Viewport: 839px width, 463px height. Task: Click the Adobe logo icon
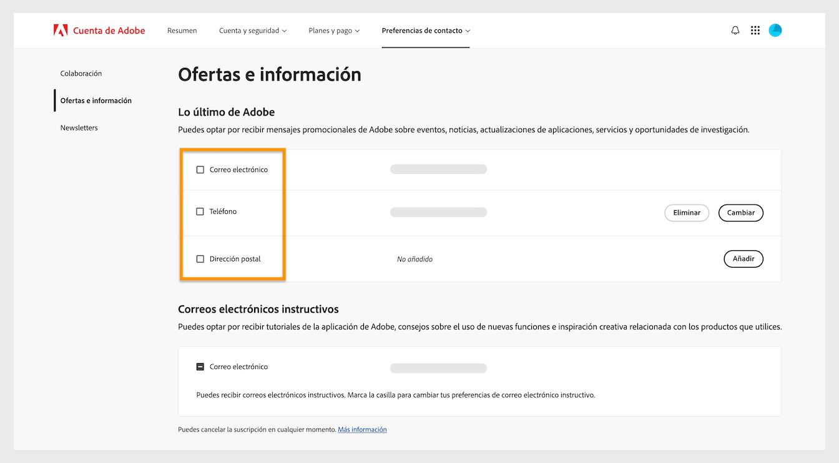click(61, 29)
